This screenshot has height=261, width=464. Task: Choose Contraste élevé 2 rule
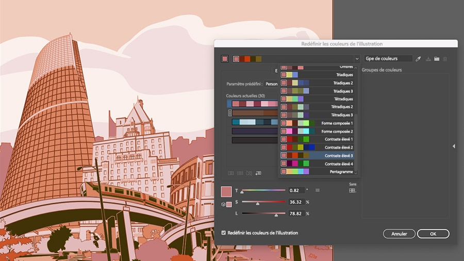point(317,148)
